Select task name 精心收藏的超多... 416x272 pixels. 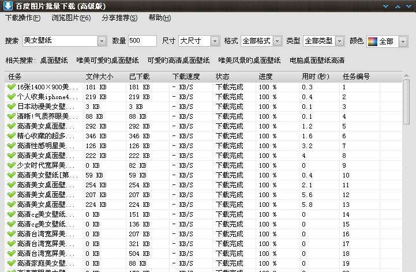tap(46, 136)
